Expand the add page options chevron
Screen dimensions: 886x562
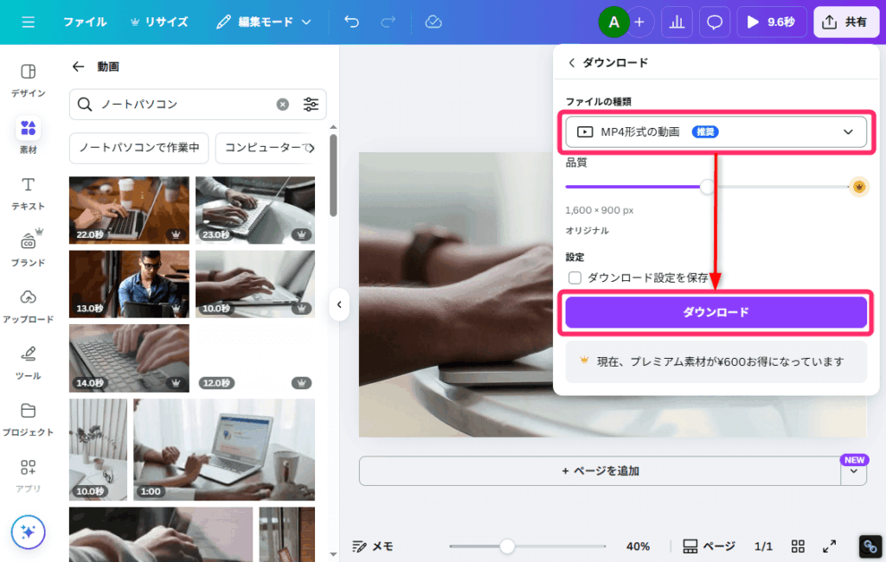pyautogui.click(x=854, y=471)
